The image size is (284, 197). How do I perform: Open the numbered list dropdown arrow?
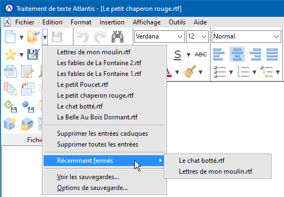point(254,72)
